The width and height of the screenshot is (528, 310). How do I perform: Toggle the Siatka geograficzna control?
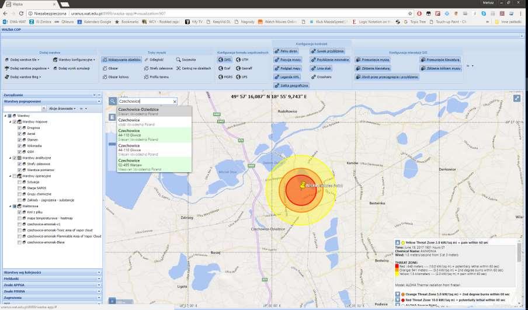pos(291,86)
